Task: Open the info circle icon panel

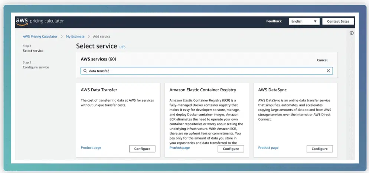Action: (x=352, y=33)
